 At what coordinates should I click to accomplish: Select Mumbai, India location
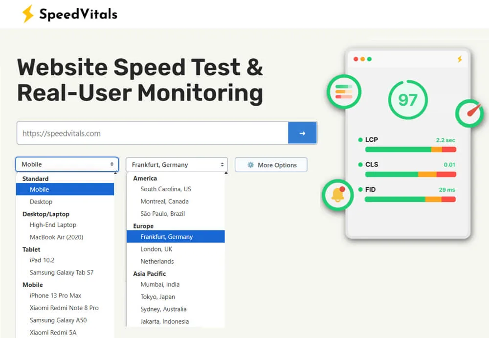(176, 284)
